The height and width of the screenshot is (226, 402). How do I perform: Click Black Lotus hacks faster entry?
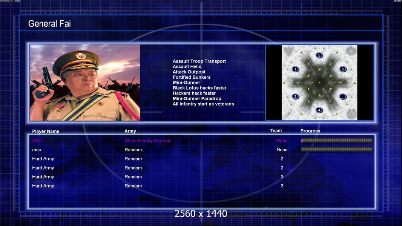[199, 88]
